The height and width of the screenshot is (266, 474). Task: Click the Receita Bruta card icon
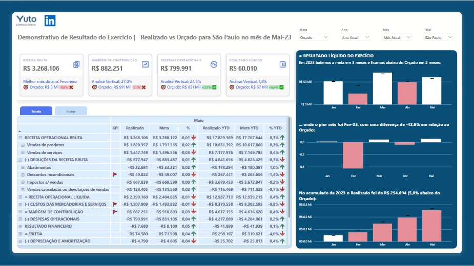(76, 64)
